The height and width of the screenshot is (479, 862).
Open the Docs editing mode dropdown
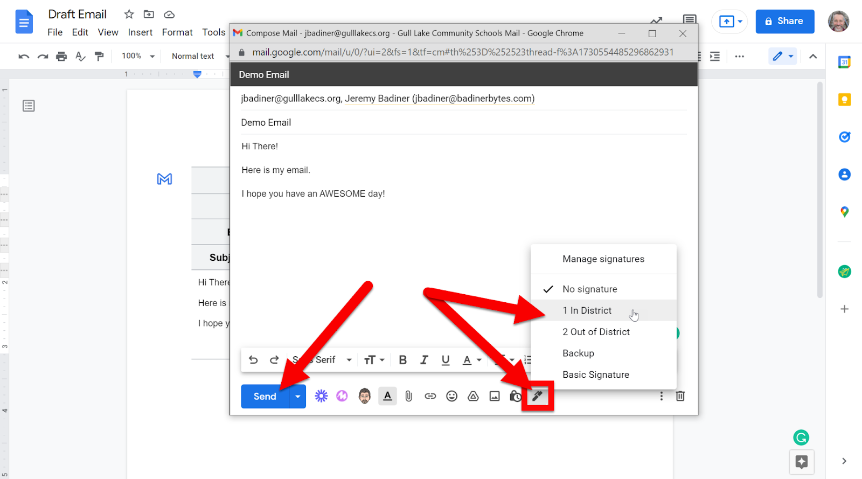782,56
